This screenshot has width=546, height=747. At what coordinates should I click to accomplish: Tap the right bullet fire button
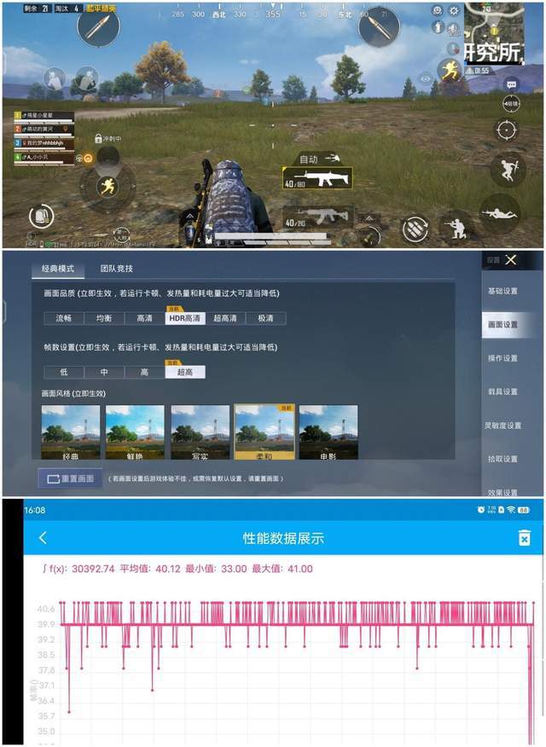click(379, 26)
